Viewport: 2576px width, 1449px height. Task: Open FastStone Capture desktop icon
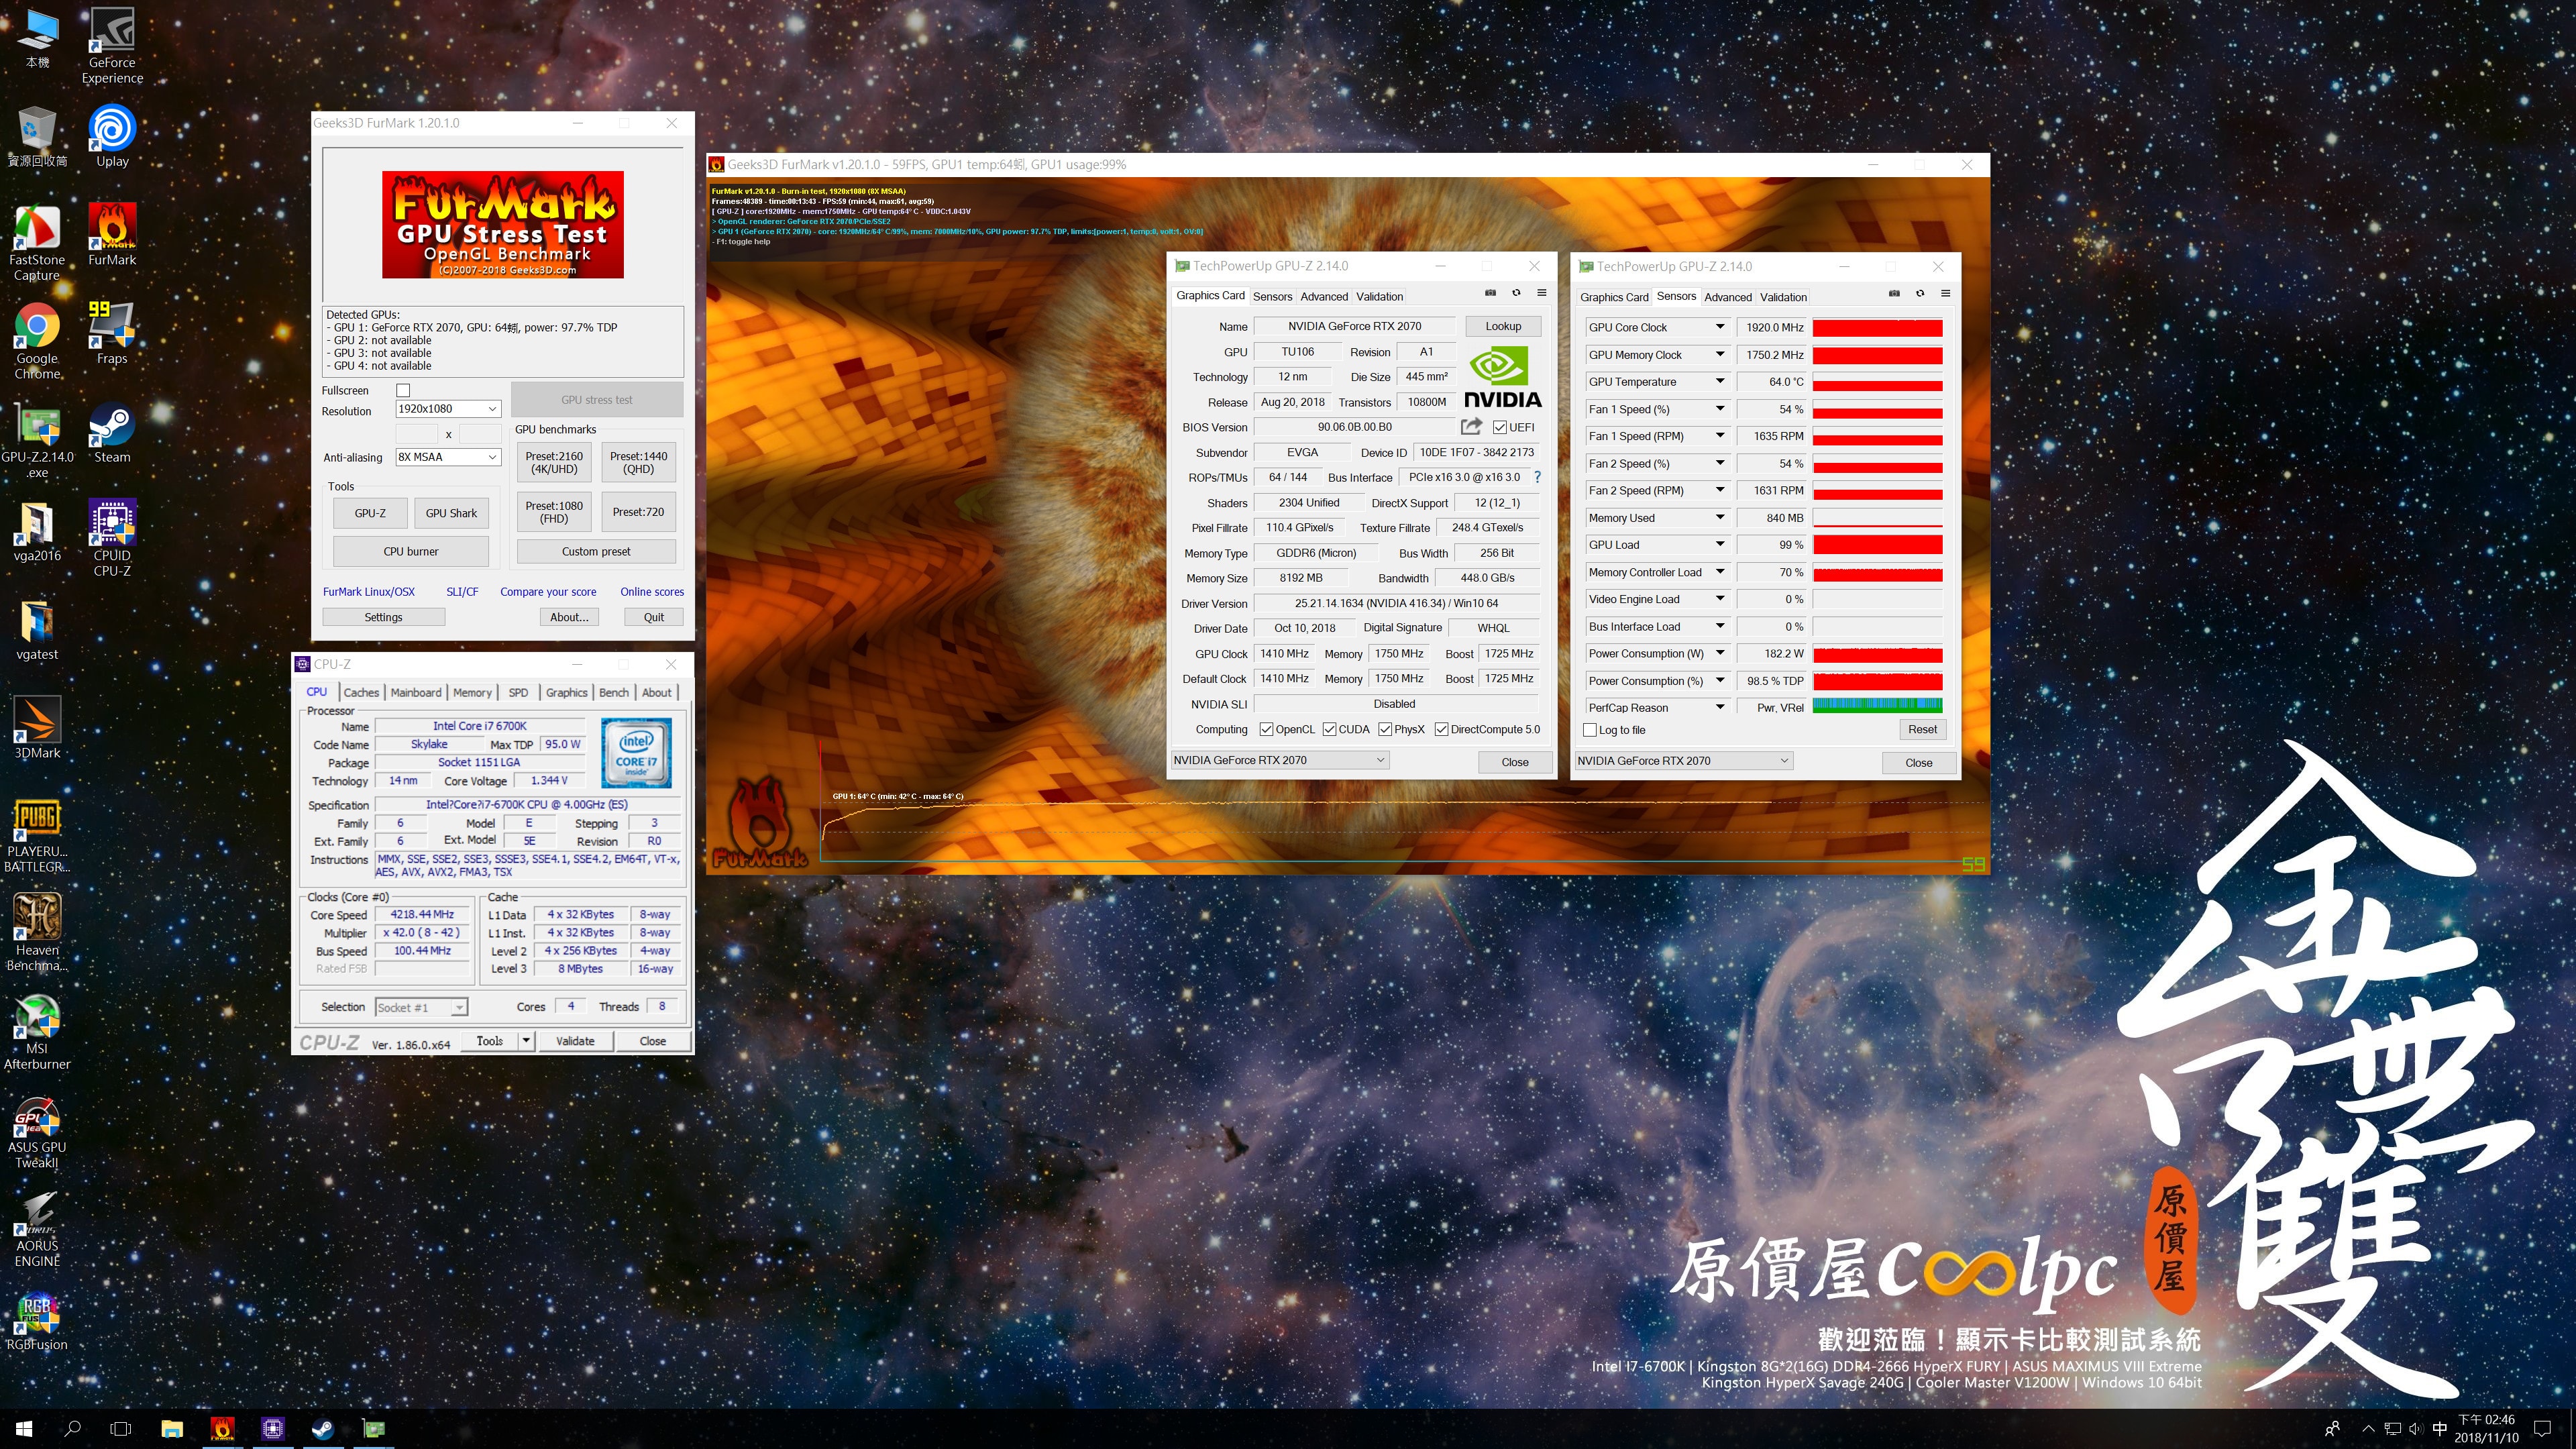37,243
